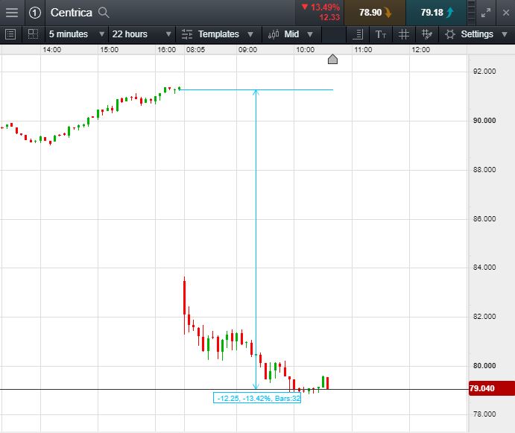Click the grey time marker on time axis
Viewport: 515px width, 433px height.
[332, 59]
